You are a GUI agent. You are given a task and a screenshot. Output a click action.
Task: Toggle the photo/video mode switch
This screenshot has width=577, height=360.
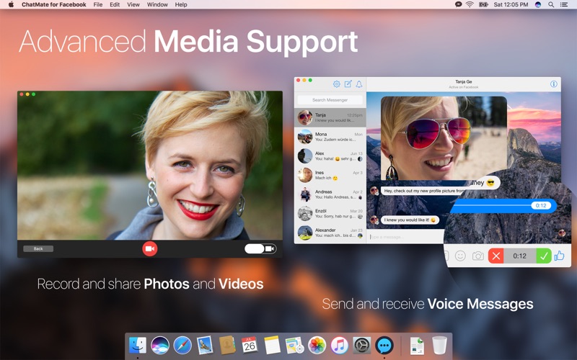tap(260, 248)
